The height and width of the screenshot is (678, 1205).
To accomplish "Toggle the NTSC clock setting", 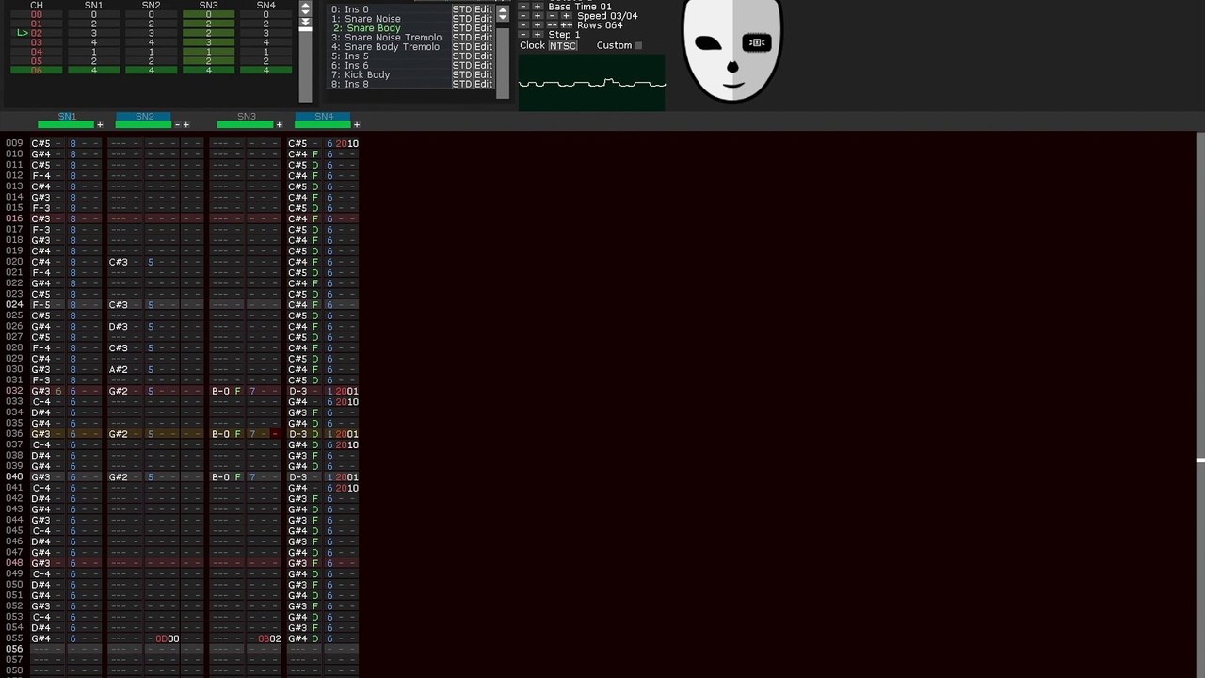I will [x=563, y=46].
